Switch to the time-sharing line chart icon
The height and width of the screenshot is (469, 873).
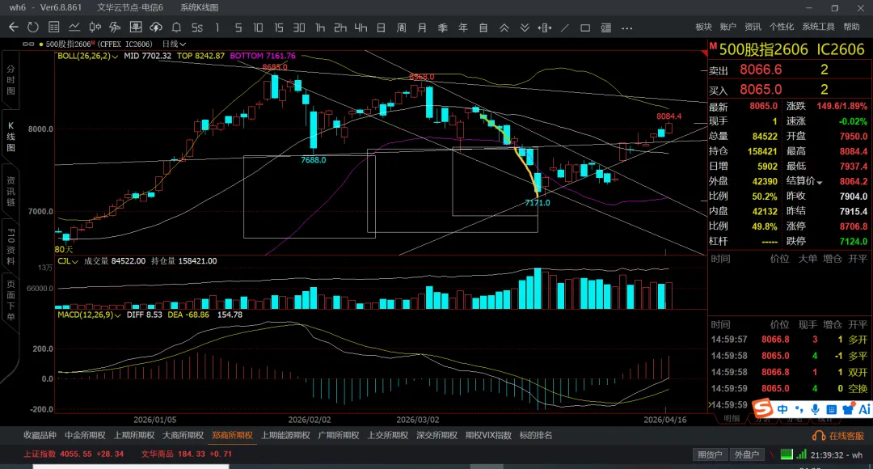click(74, 27)
